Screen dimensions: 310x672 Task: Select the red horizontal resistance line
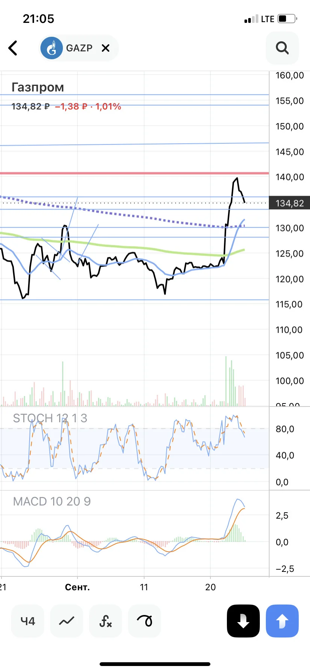pos(134,173)
